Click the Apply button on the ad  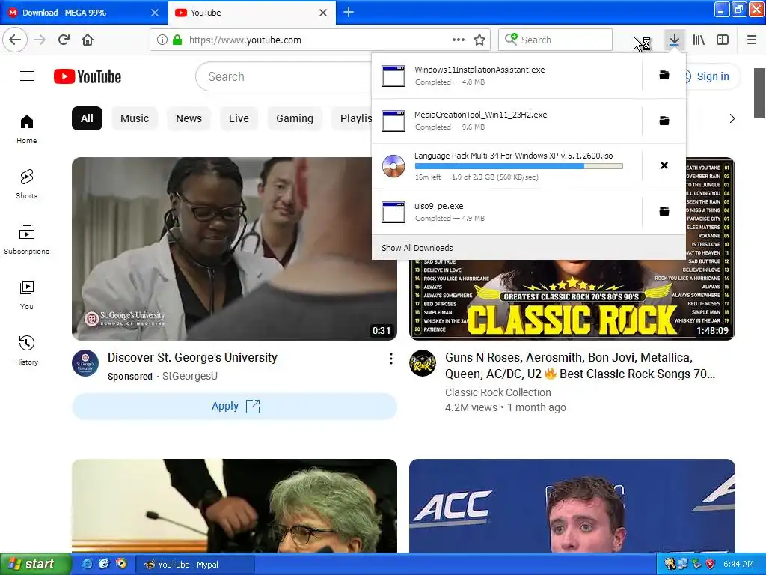tap(234, 407)
